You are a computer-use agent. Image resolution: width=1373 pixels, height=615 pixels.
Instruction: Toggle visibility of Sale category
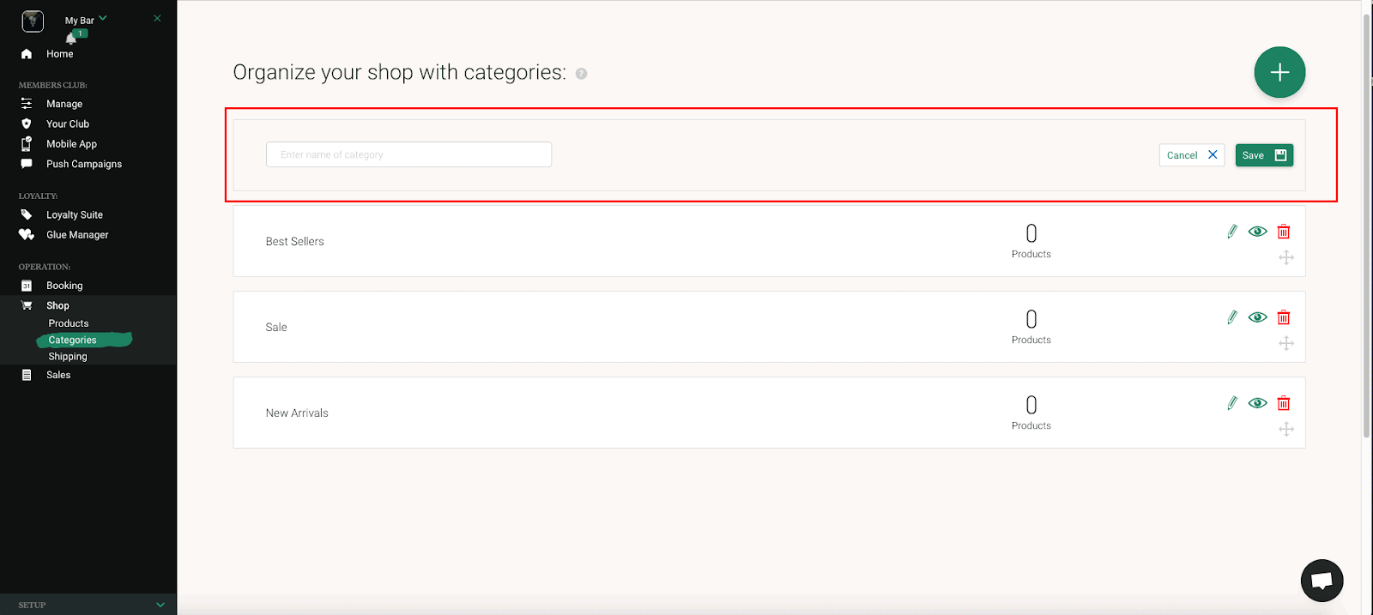pos(1258,317)
